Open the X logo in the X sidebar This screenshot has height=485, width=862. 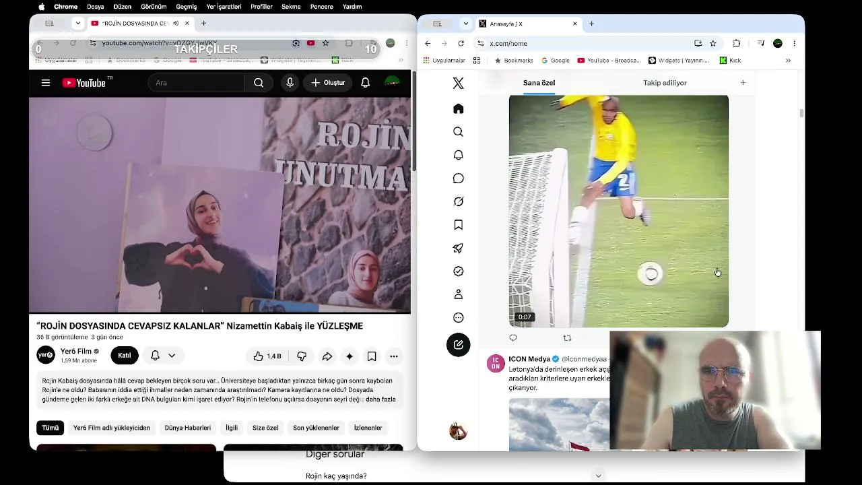coord(458,83)
